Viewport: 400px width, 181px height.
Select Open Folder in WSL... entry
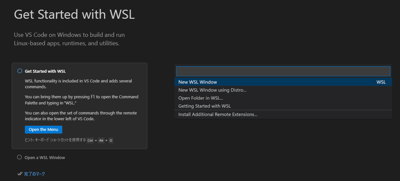click(x=201, y=98)
